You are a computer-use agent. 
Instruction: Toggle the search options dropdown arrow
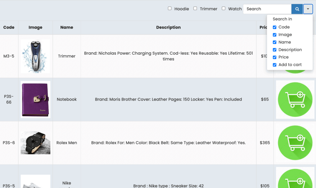pyautogui.click(x=308, y=9)
